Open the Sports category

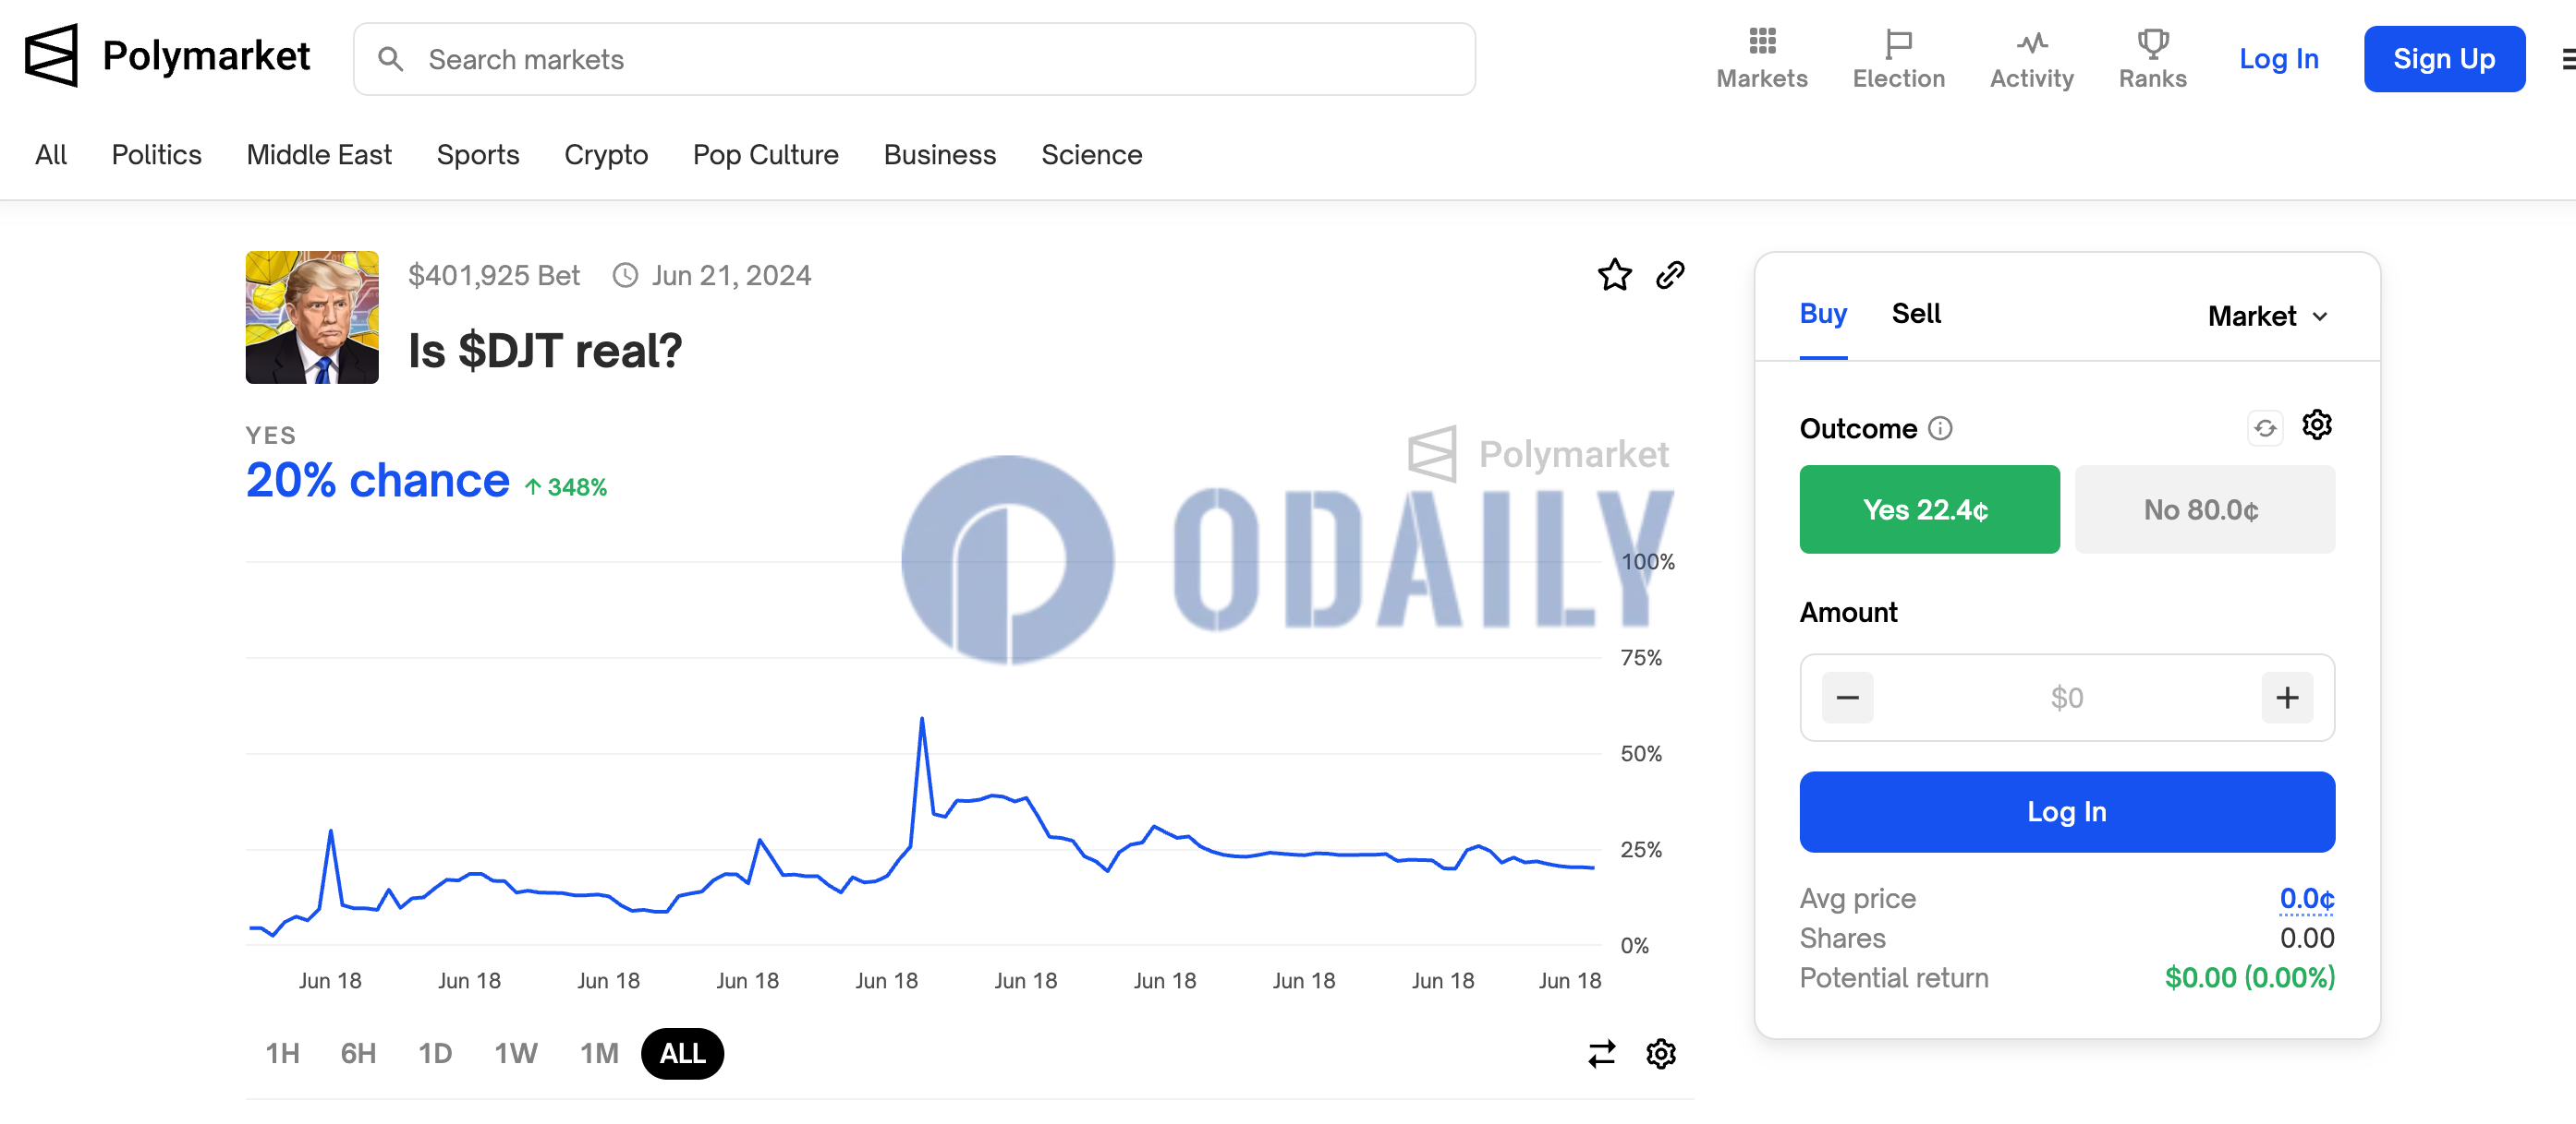click(x=477, y=155)
